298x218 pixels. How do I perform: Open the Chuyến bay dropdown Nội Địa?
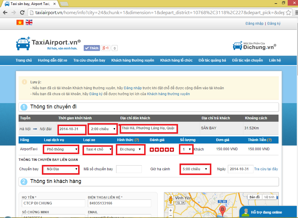pos(61,169)
